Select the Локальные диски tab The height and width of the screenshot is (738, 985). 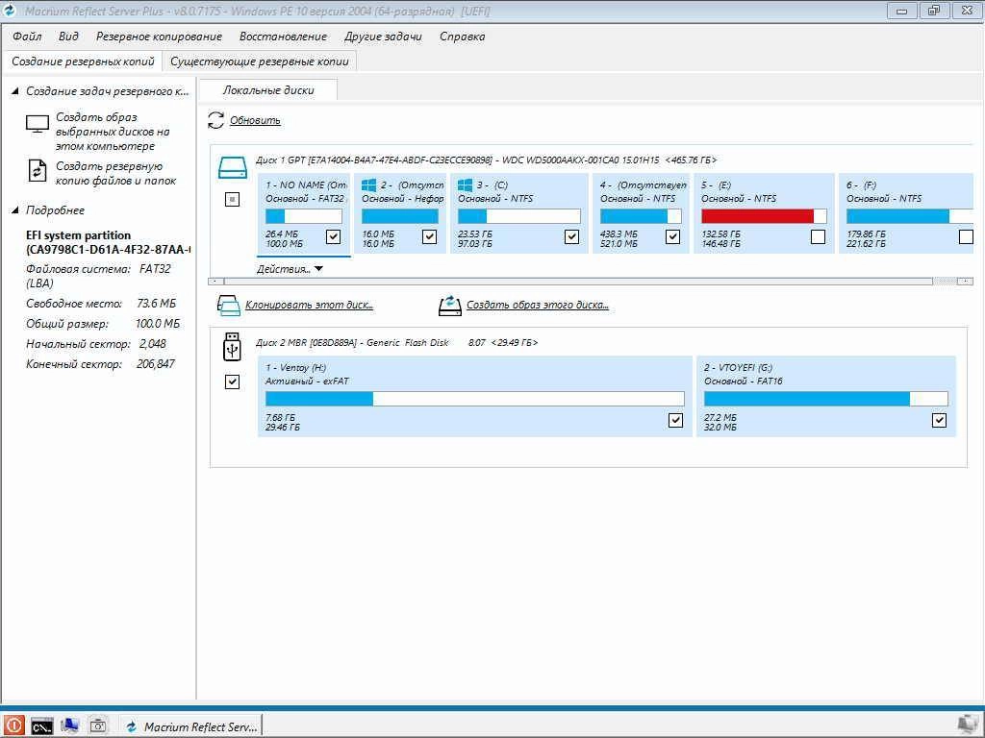(268, 90)
